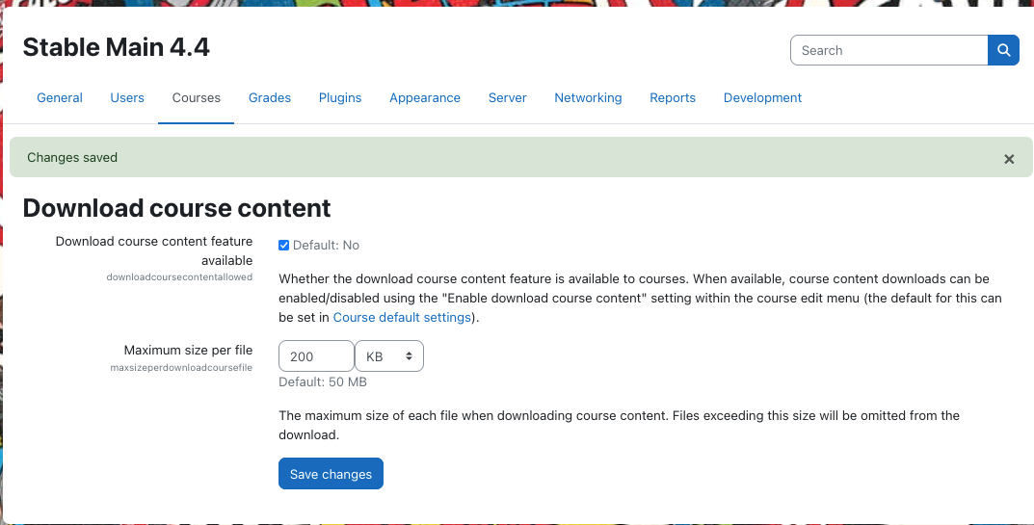The width and height of the screenshot is (1034, 525).
Task: Dismiss the Changes saved notification
Action: (x=1009, y=159)
